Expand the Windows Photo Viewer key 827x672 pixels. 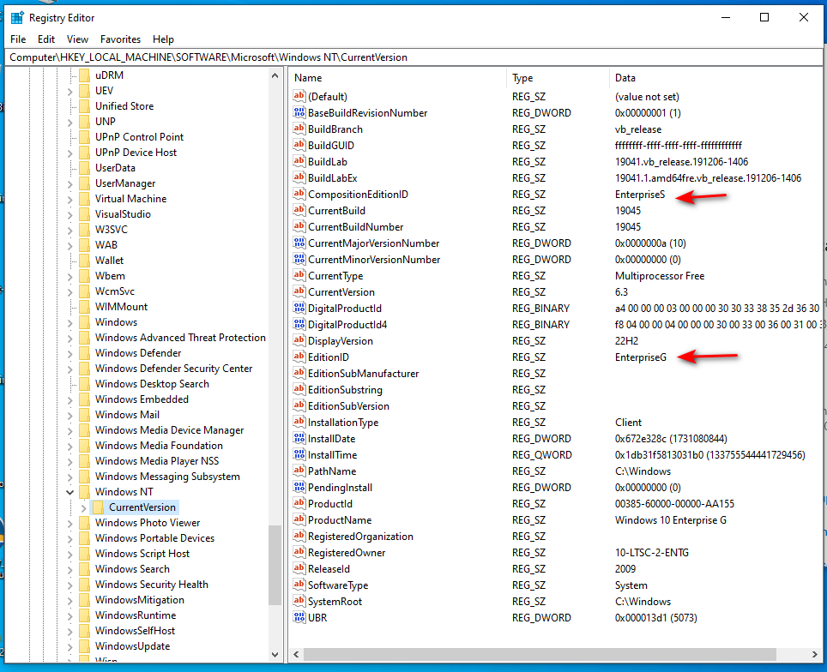69,523
